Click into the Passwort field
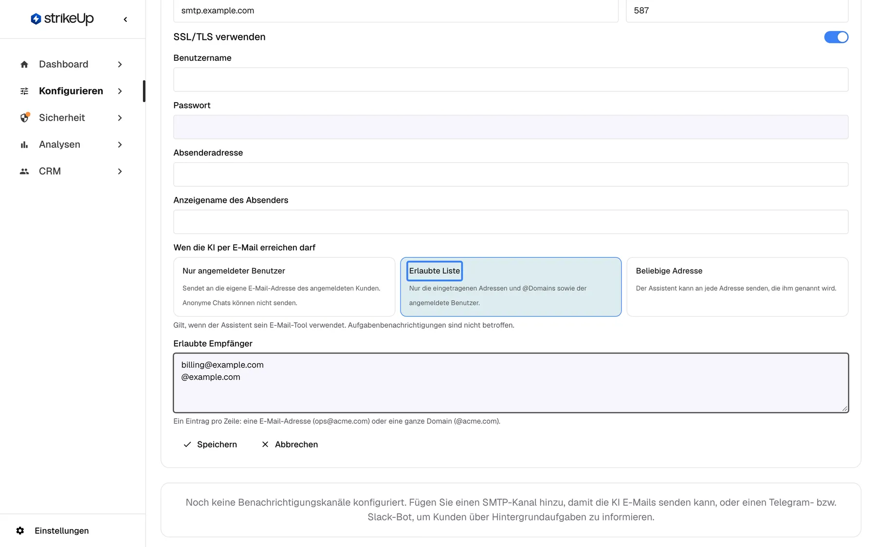 [x=511, y=127]
